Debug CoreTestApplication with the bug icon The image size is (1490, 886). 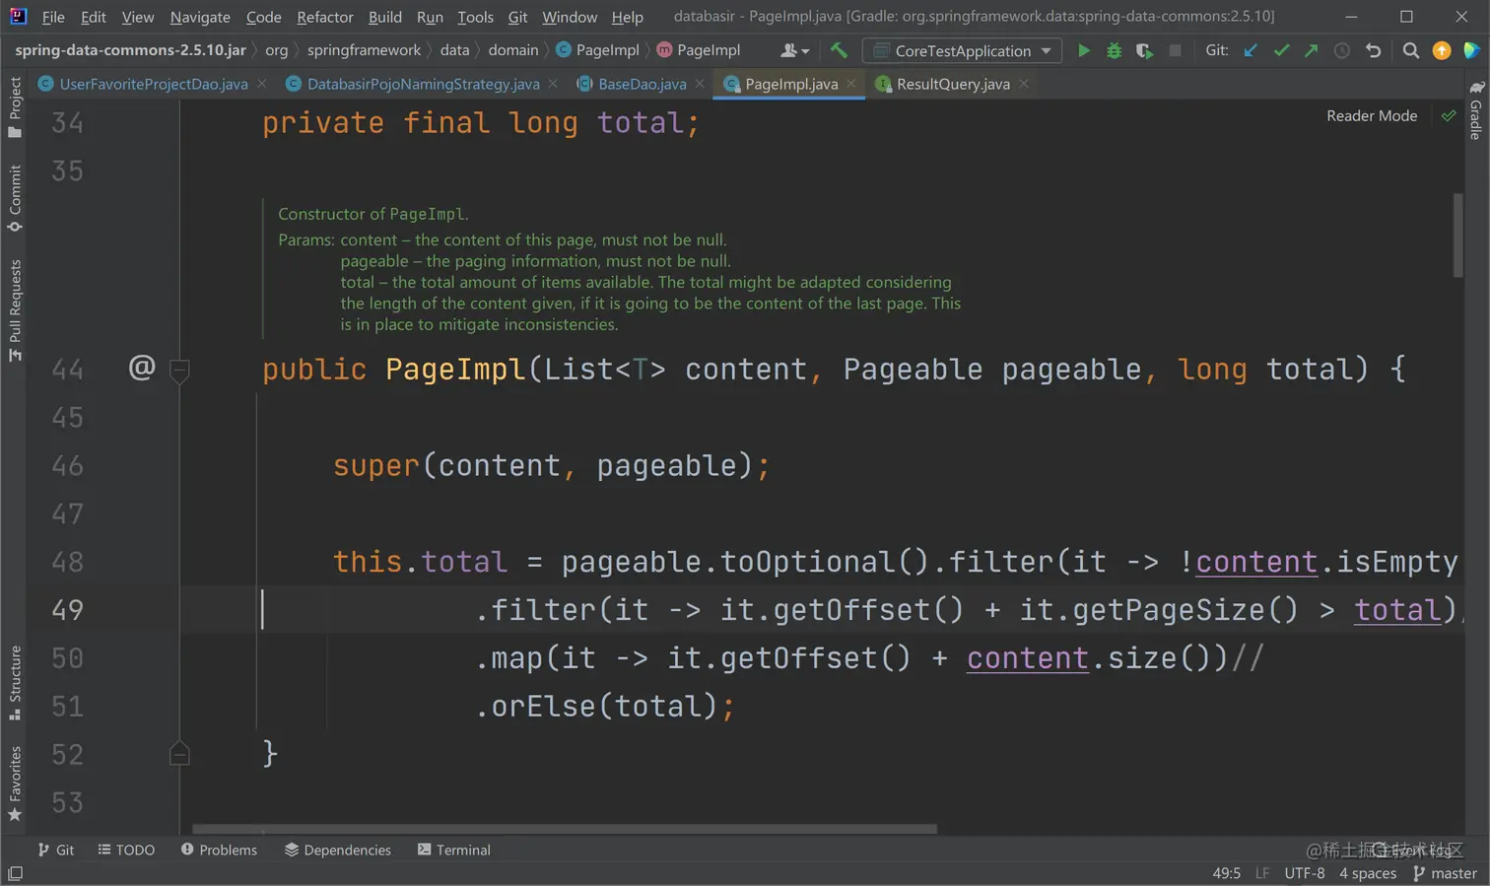(1114, 50)
